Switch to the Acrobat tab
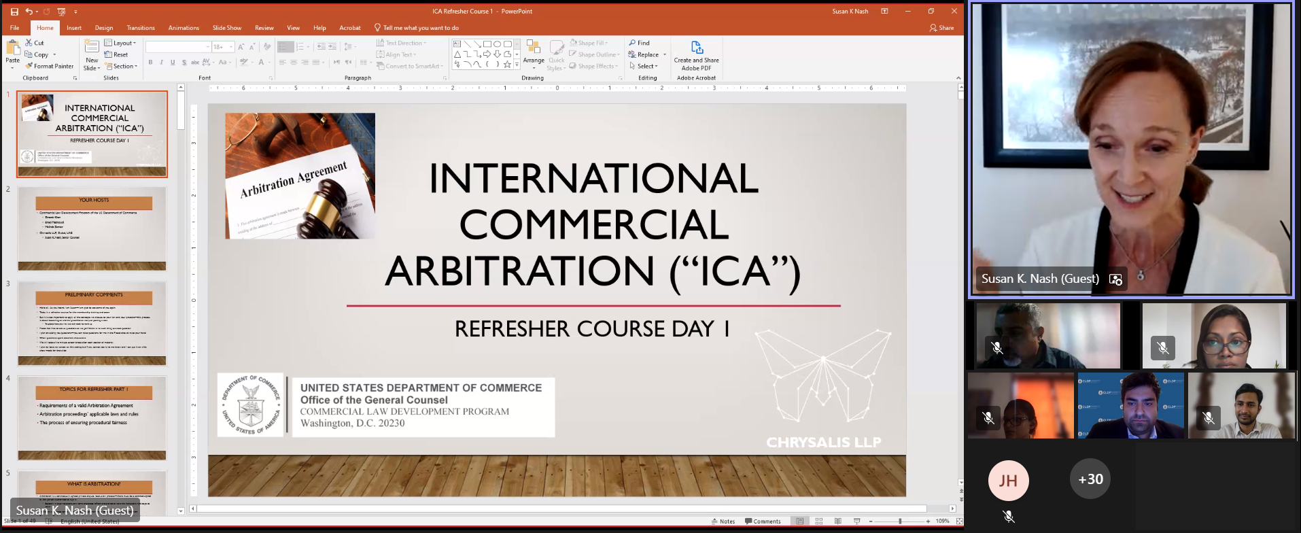Image resolution: width=1301 pixels, height=533 pixels. pos(350,28)
